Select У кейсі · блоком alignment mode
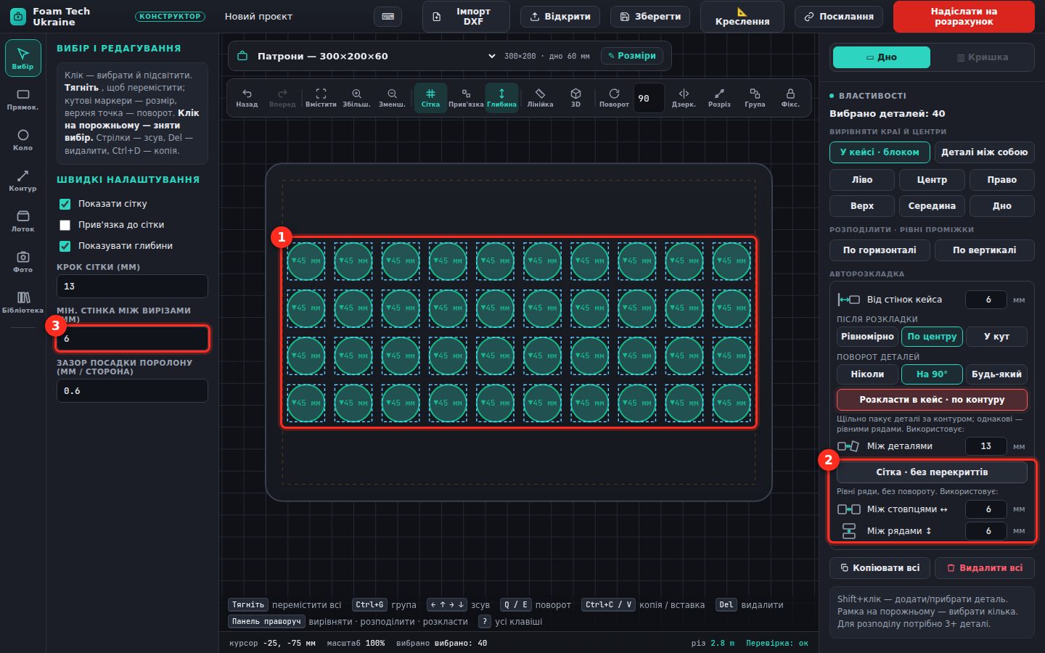Image resolution: width=1045 pixels, height=653 pixels. (x=880, y=152)
